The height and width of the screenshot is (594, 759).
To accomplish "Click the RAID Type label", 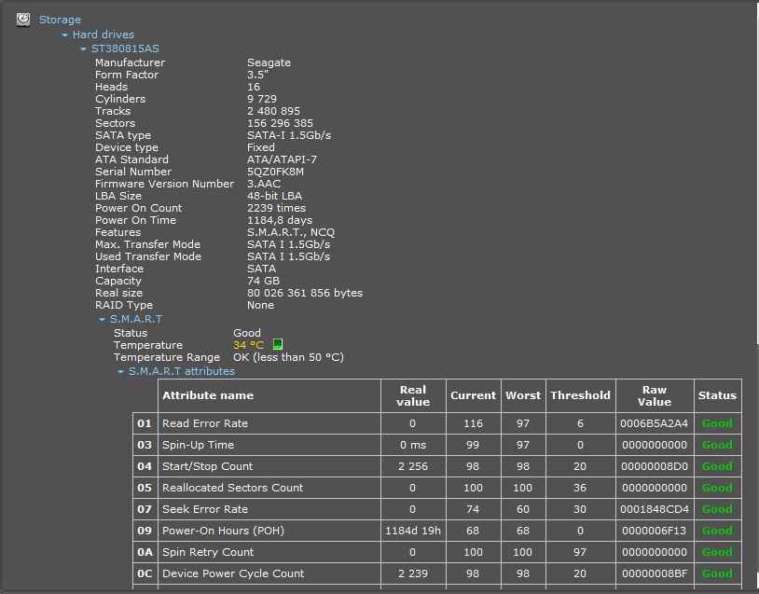I will 124,305.
